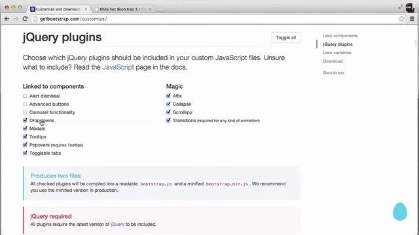The height and width of the screenshot is (235, 419).
Task: Toggle the Collapse checkbox
Action: (168, 104)
